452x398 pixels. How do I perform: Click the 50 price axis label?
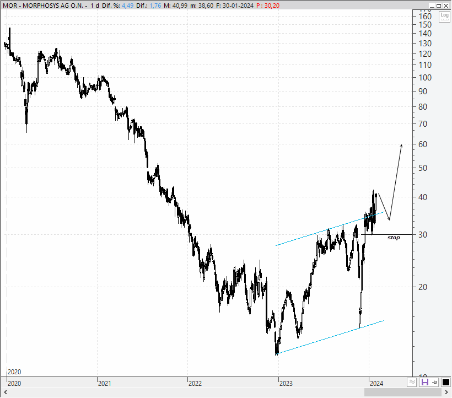(x=423, y=168)
